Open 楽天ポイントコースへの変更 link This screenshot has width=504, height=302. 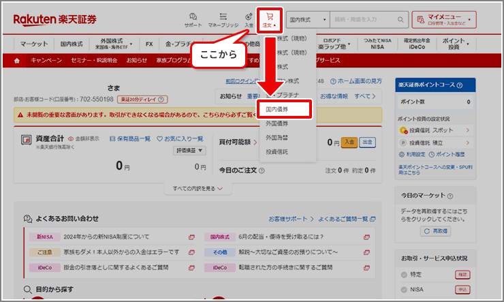click(x=435, y=170)
